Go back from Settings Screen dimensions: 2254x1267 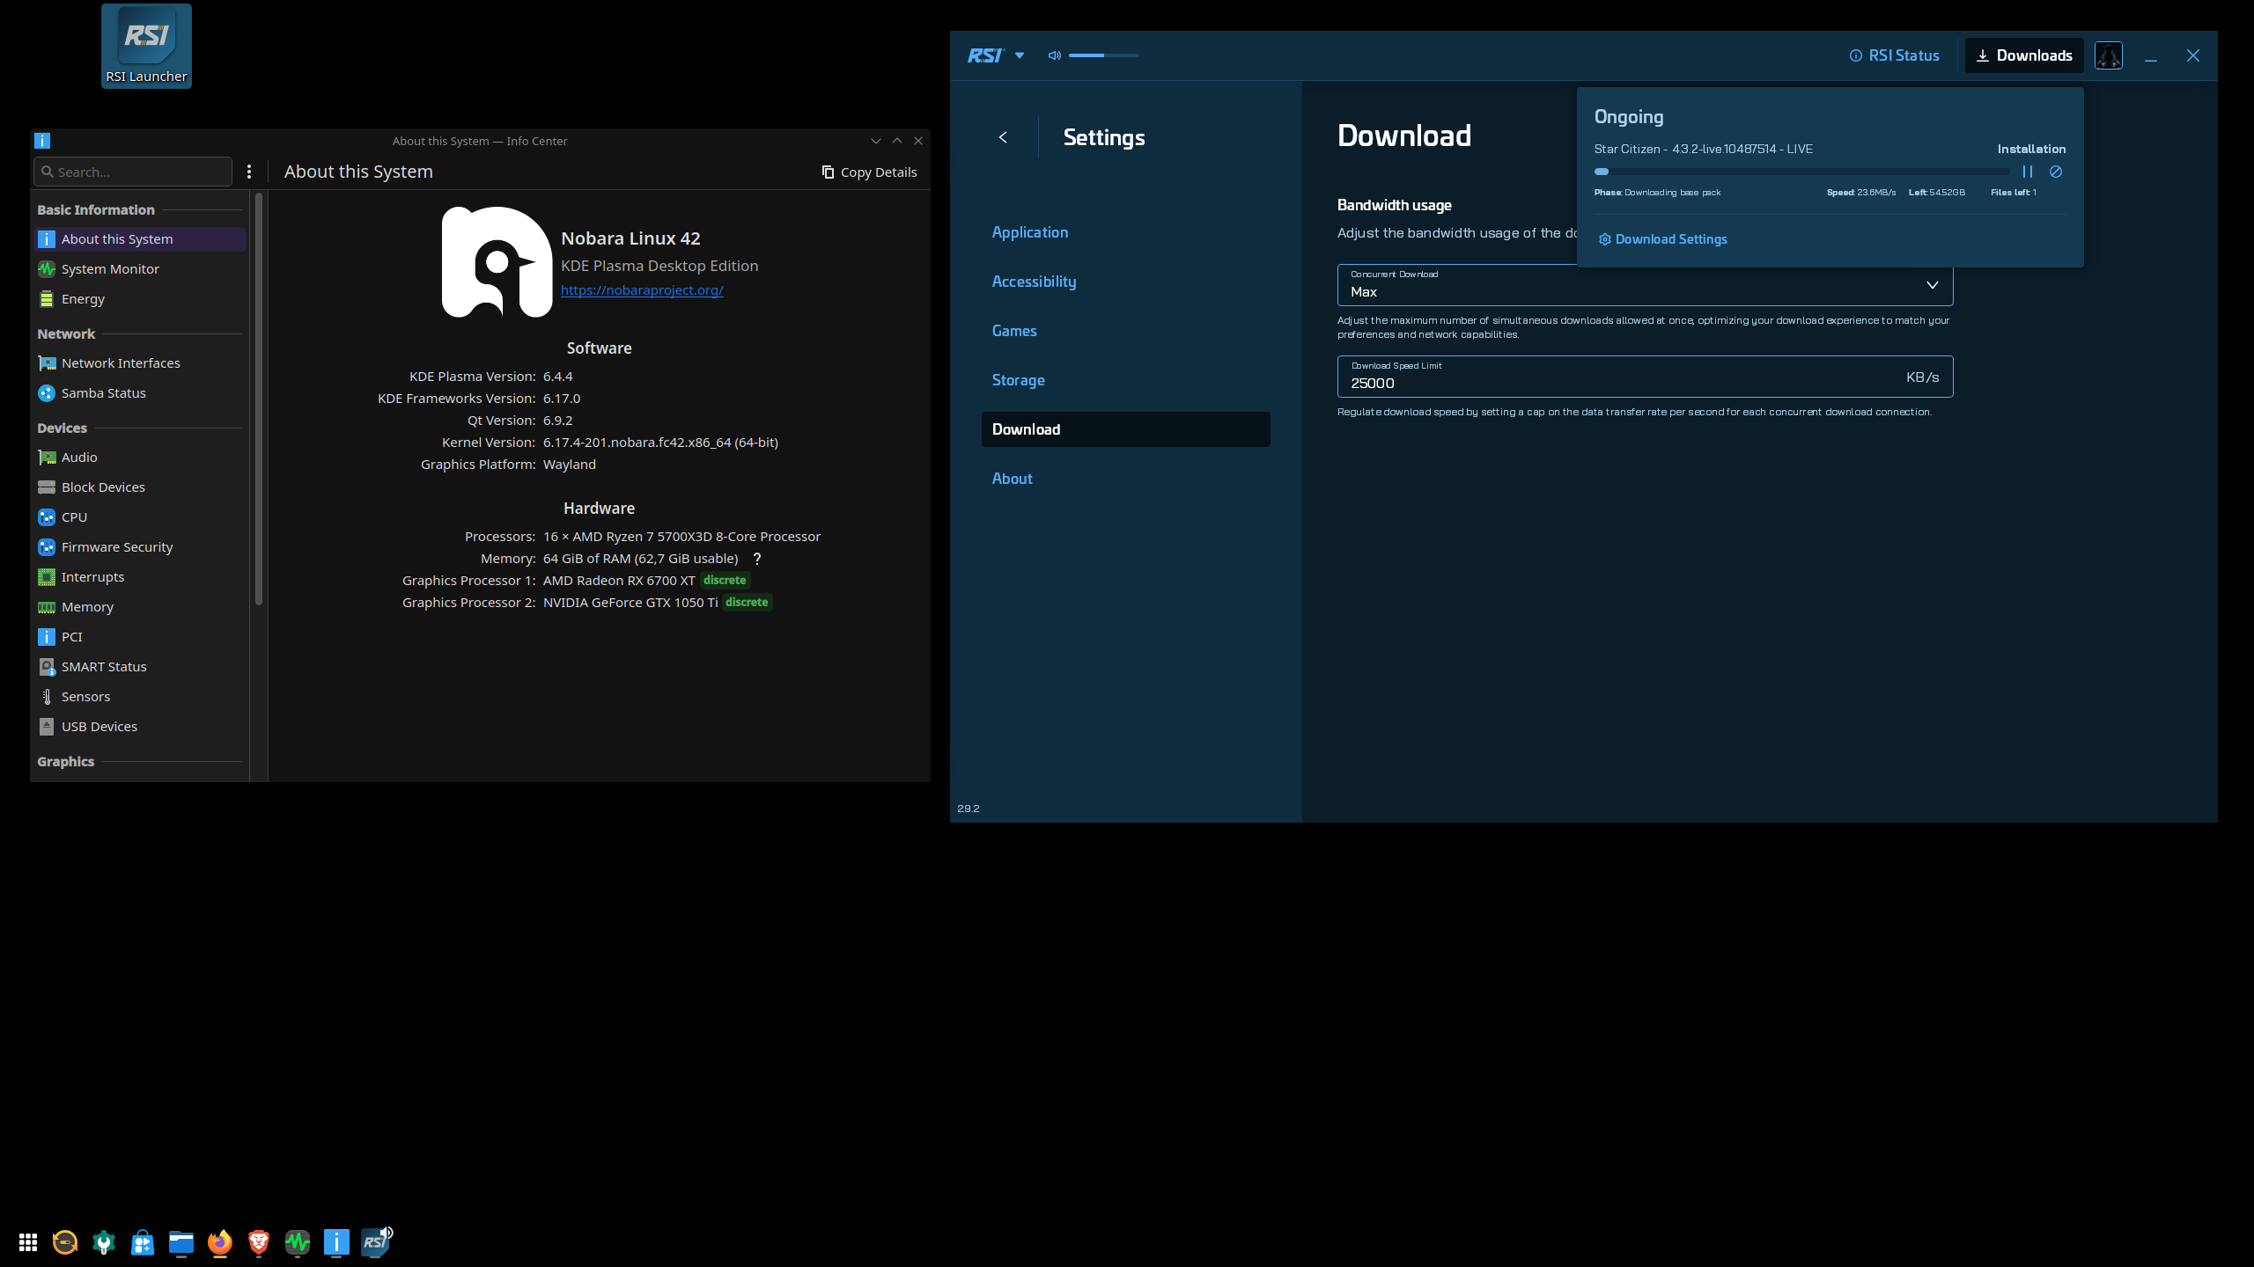pyautogui.click(x=1003, y=137)
